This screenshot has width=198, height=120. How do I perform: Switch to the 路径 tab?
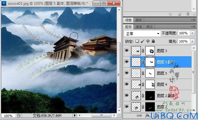(149, 27)
